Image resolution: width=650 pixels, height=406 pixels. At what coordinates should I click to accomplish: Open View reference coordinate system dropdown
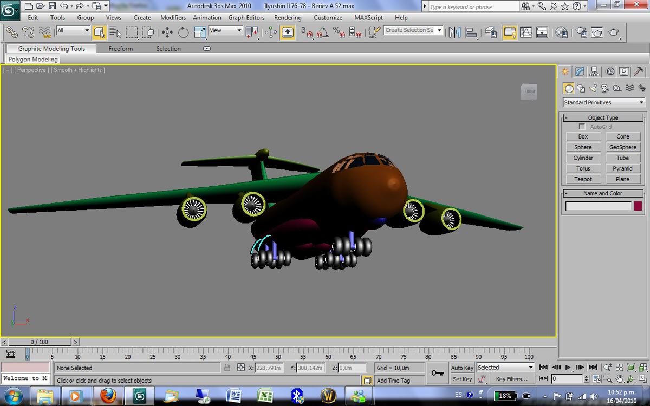[x=225, y=31]
